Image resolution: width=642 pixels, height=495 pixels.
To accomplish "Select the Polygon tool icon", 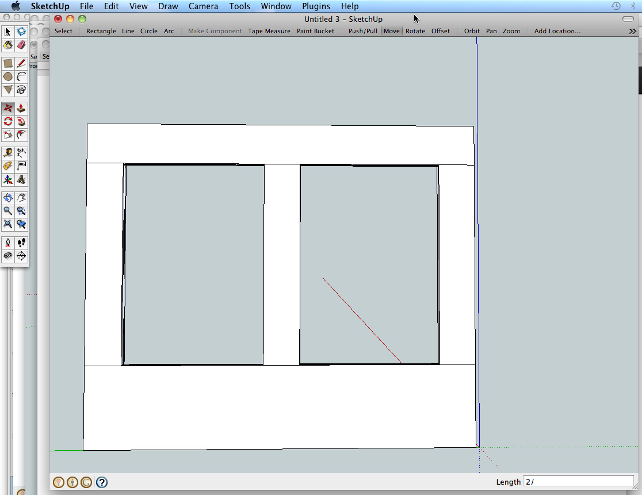I will point(8,90).
